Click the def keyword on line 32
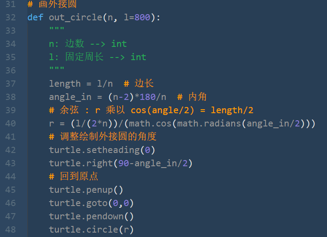Viewport: 327px width, 237px height. coord(35,17)
